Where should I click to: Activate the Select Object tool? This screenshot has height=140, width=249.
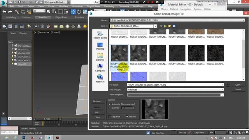[49, 12]
